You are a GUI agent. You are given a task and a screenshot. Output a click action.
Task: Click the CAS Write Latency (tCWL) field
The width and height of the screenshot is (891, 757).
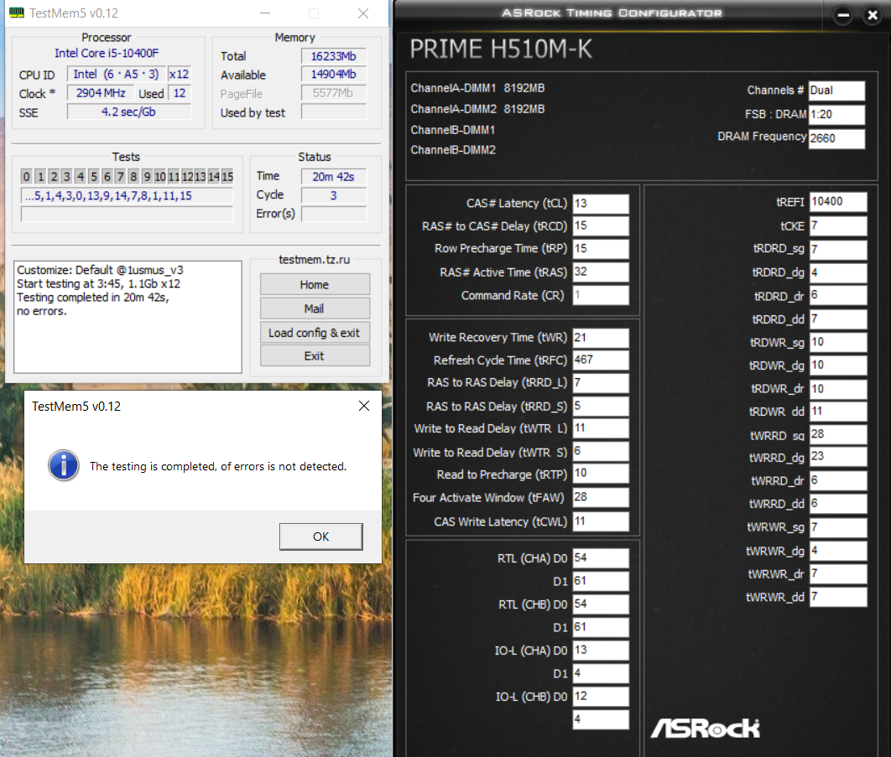(x=601, y=521)
